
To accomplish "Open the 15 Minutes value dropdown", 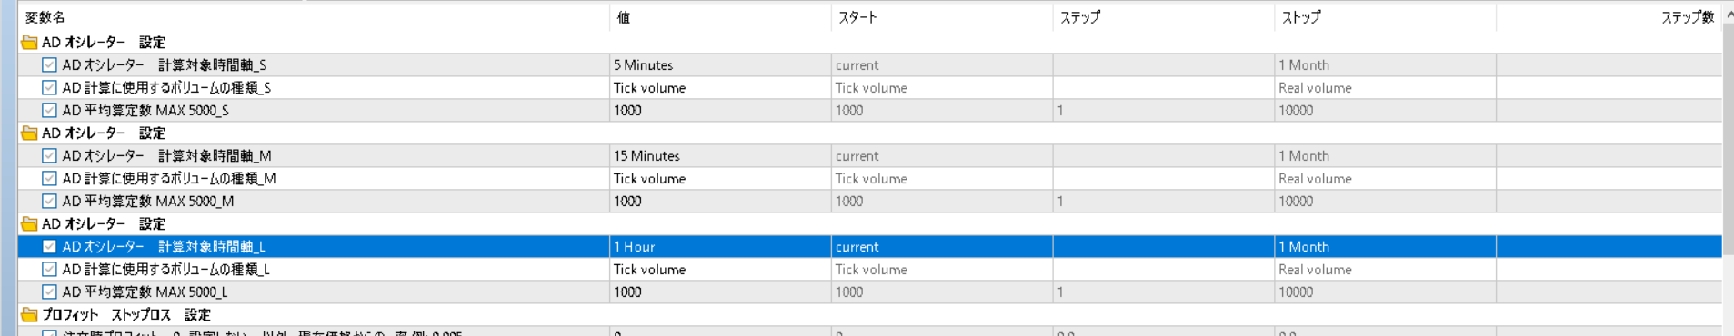I will tap(720, 156).
